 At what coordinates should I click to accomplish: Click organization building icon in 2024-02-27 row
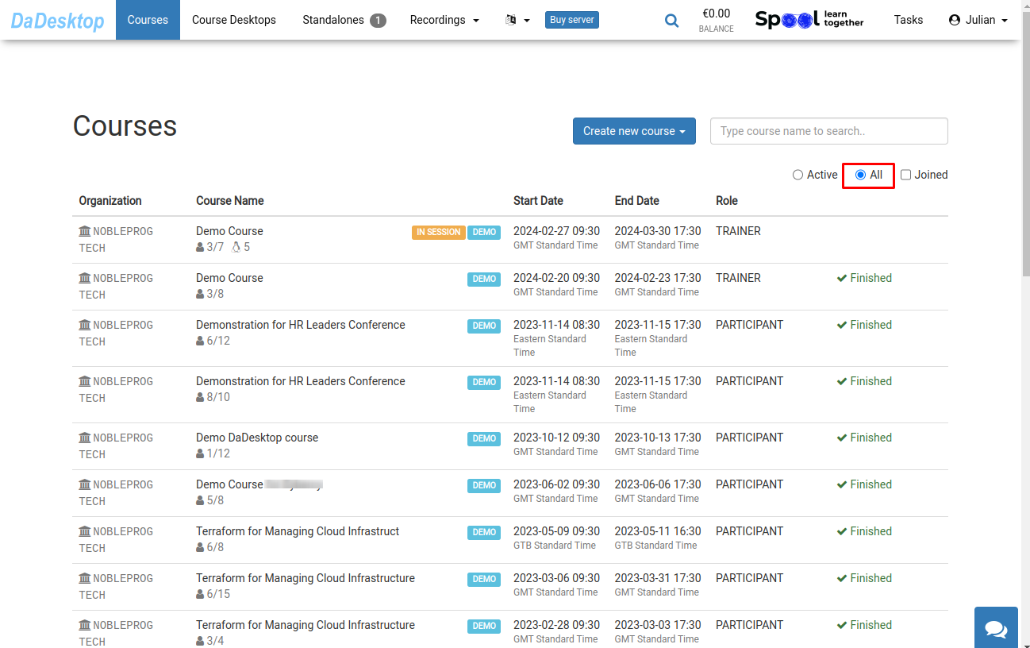[x=85, y=231]
